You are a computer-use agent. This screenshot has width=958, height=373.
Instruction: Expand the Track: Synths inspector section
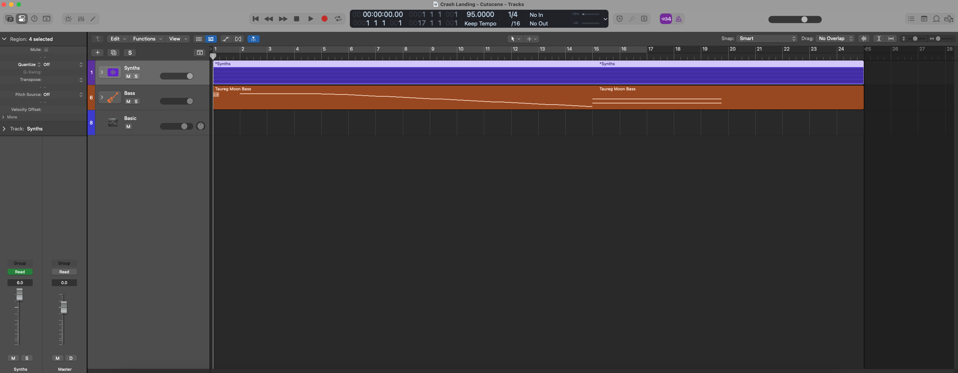[x=4, y=129]
